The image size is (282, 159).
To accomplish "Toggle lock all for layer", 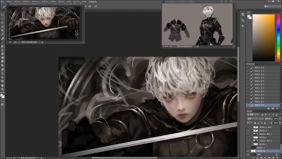I will tap(265, 123).
